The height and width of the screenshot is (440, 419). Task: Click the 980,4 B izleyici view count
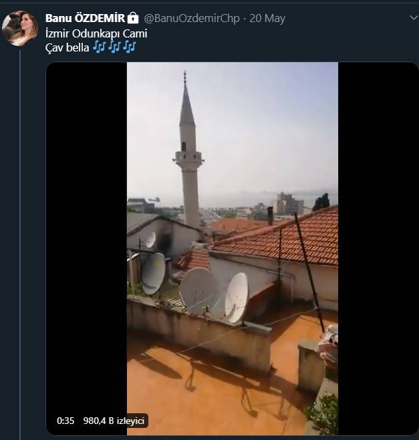[x=114, y=421]
